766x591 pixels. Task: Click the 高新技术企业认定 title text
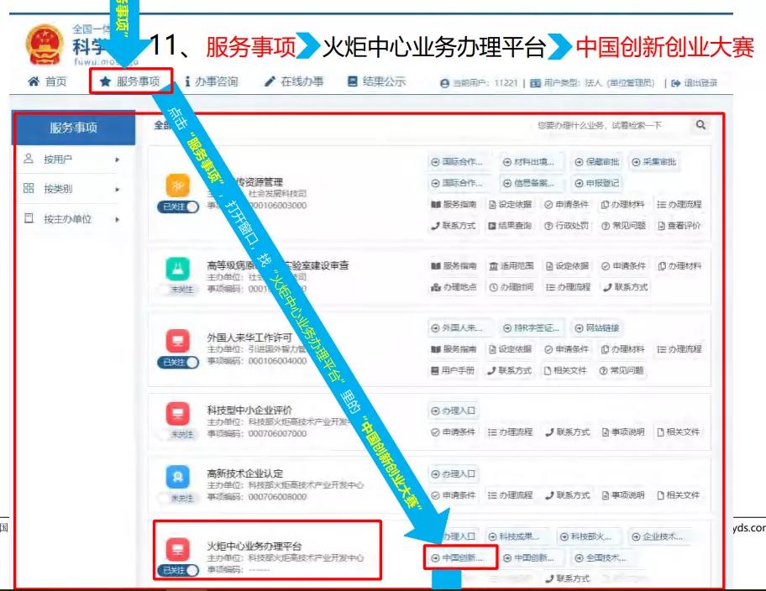[x=244, y=473]
